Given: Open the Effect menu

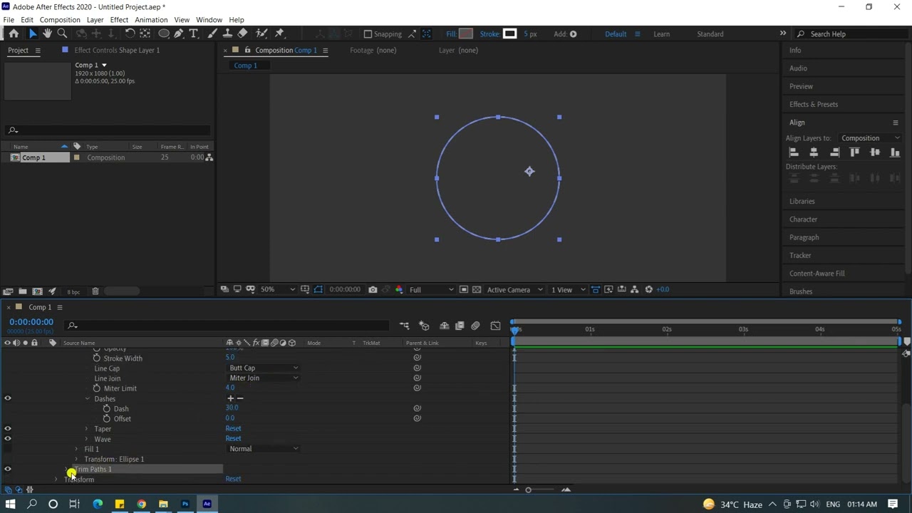Looking at the screenshot, I should click(x=119, y=20).
